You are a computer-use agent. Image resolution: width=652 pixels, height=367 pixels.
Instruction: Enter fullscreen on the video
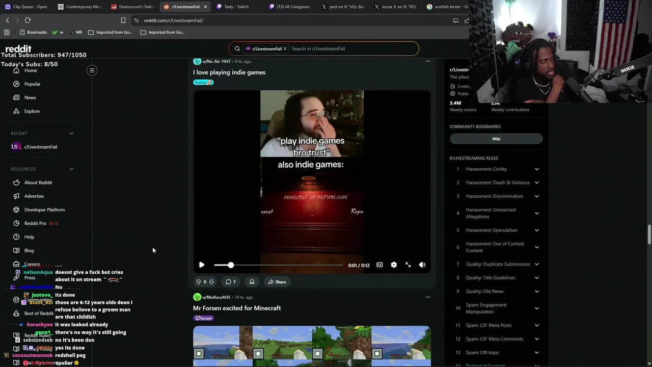pos(408,265)
